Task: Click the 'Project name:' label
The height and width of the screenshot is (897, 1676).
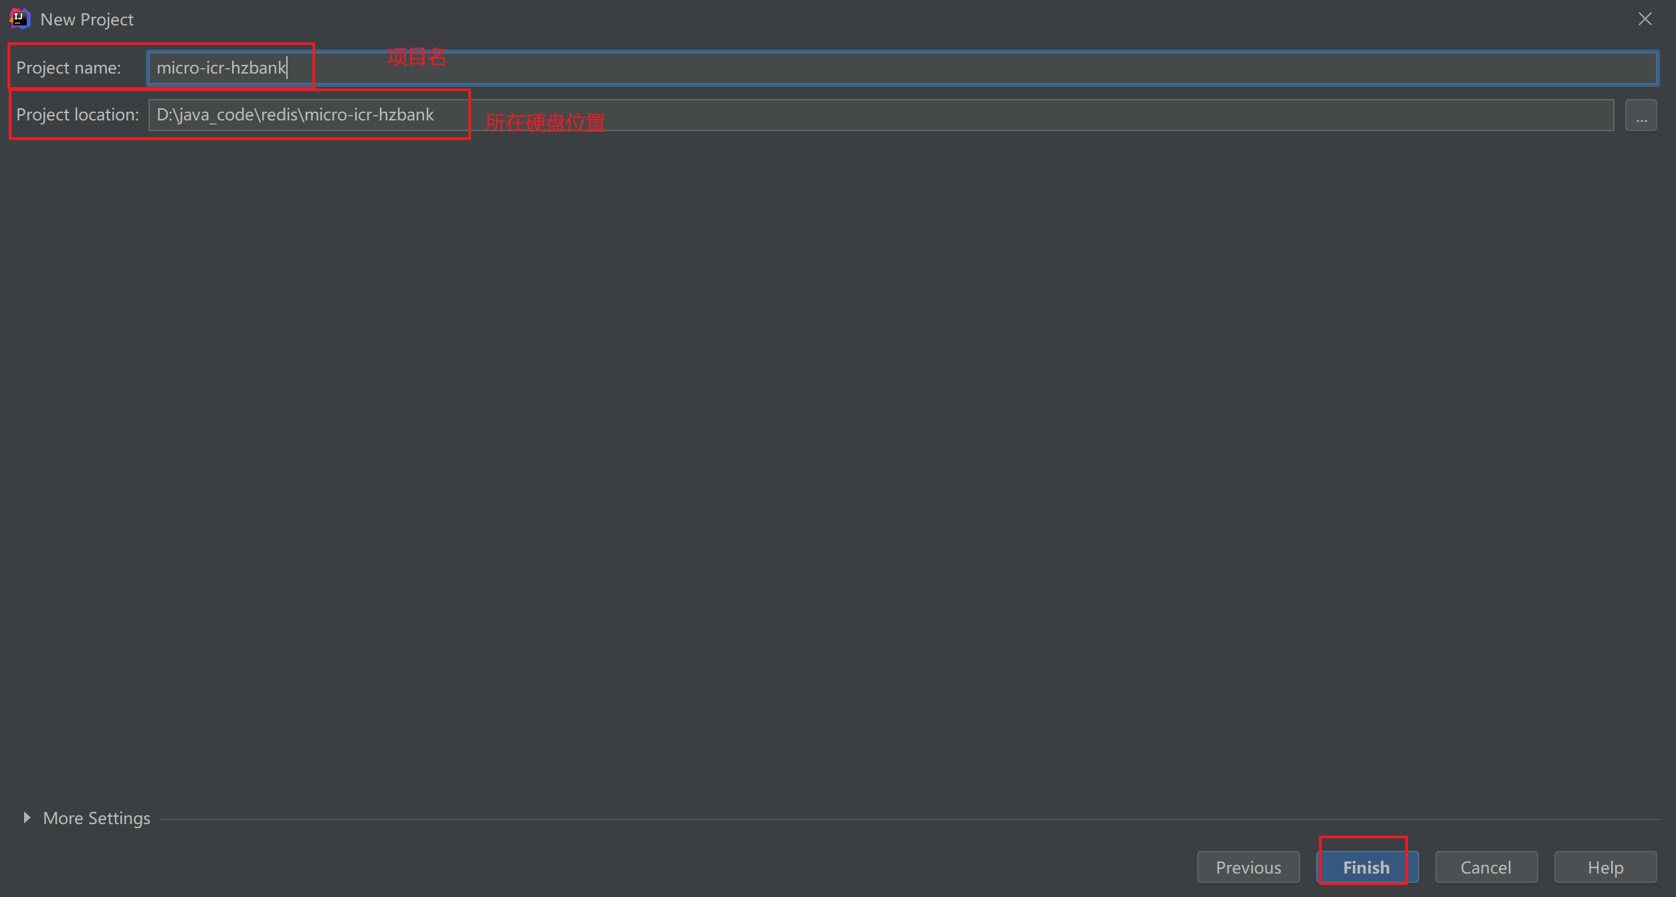Action: pyautogui.click(x=68, y=68)
